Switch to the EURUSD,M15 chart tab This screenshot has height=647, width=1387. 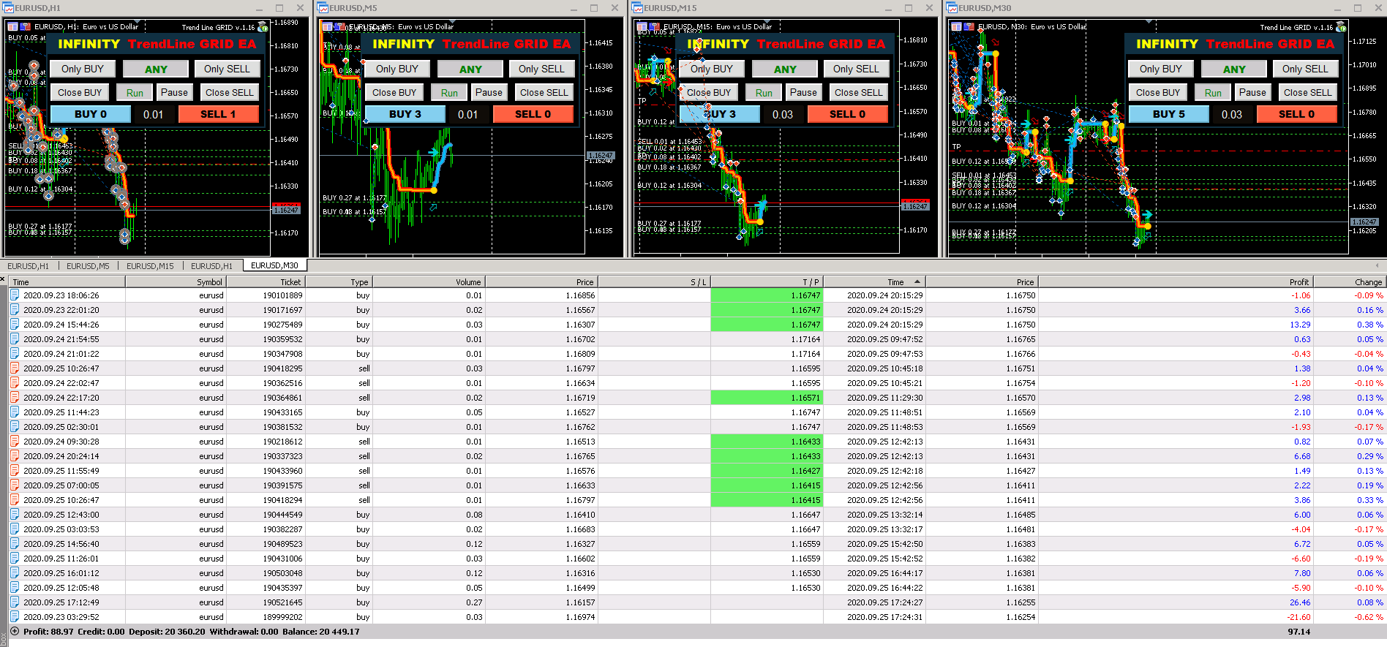click(150, 265)
